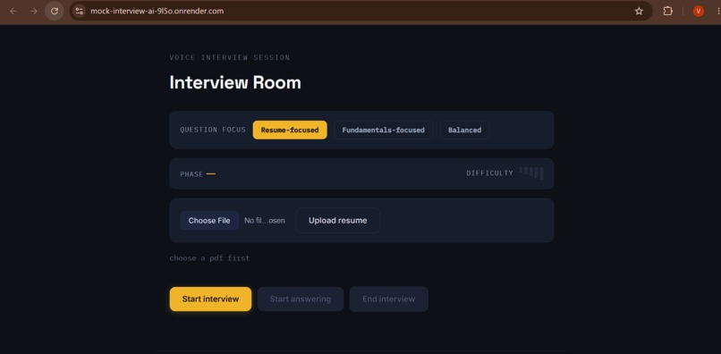Bookmark this page with star icon
Screen dimensions: 721x354
pyautogui.click(x=639, y=11)
